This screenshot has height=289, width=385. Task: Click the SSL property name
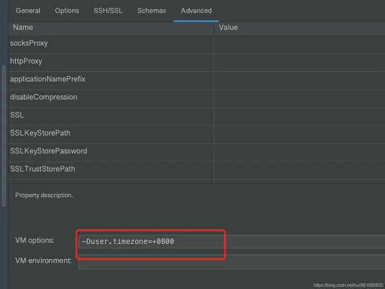pos(17,115)
